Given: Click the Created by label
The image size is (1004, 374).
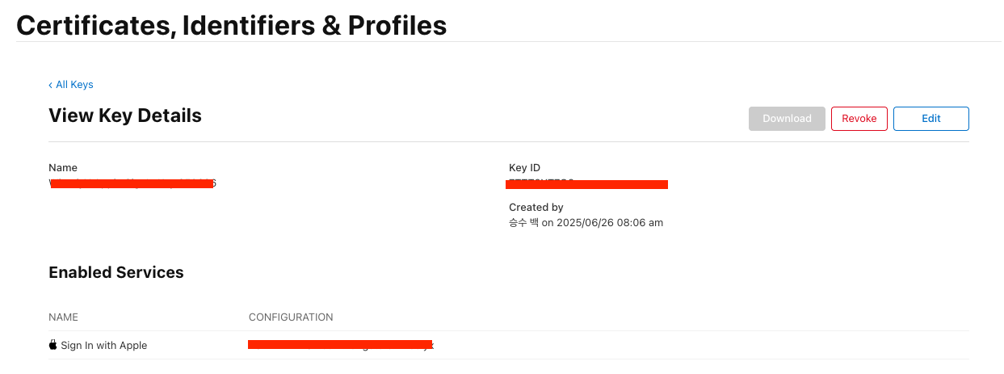Looking at the screenshot, I should (x=536, y=208).
